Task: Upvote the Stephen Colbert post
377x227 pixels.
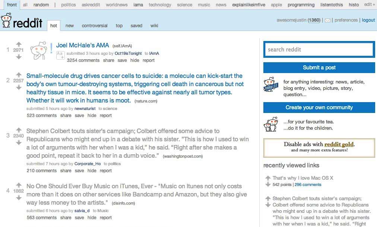Action: point(18,129)
